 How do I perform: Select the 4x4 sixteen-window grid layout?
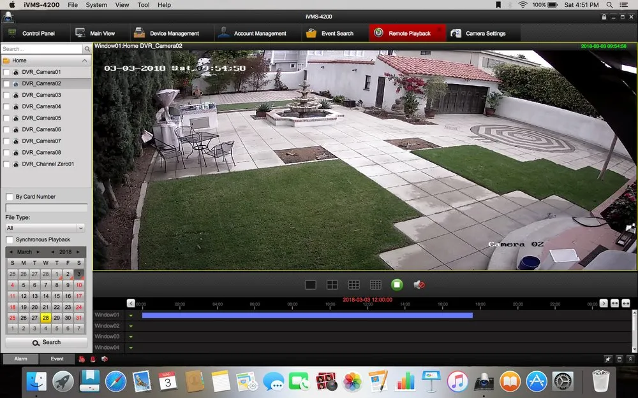375,285
